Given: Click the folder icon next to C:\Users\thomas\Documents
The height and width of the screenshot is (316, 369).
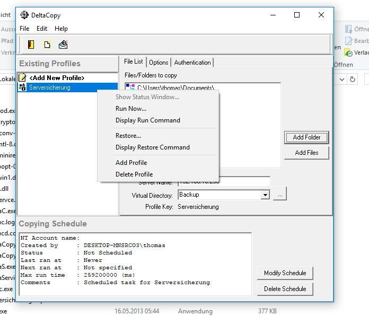Looking at the screenshot, I should point(130,87).
